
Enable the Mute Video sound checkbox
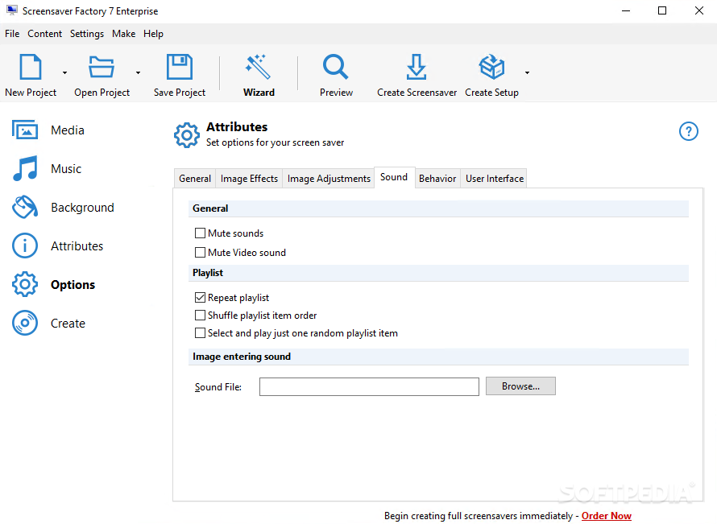(x=200, y=253)
